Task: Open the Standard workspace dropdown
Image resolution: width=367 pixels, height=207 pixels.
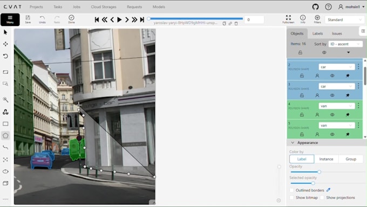Action: (344, 19)
